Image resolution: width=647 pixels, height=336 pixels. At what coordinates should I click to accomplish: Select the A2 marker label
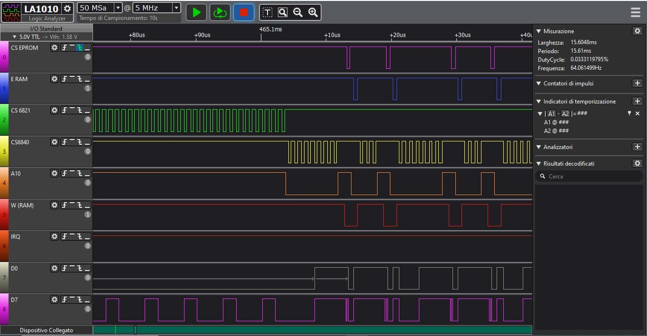(x=565, y=113)
